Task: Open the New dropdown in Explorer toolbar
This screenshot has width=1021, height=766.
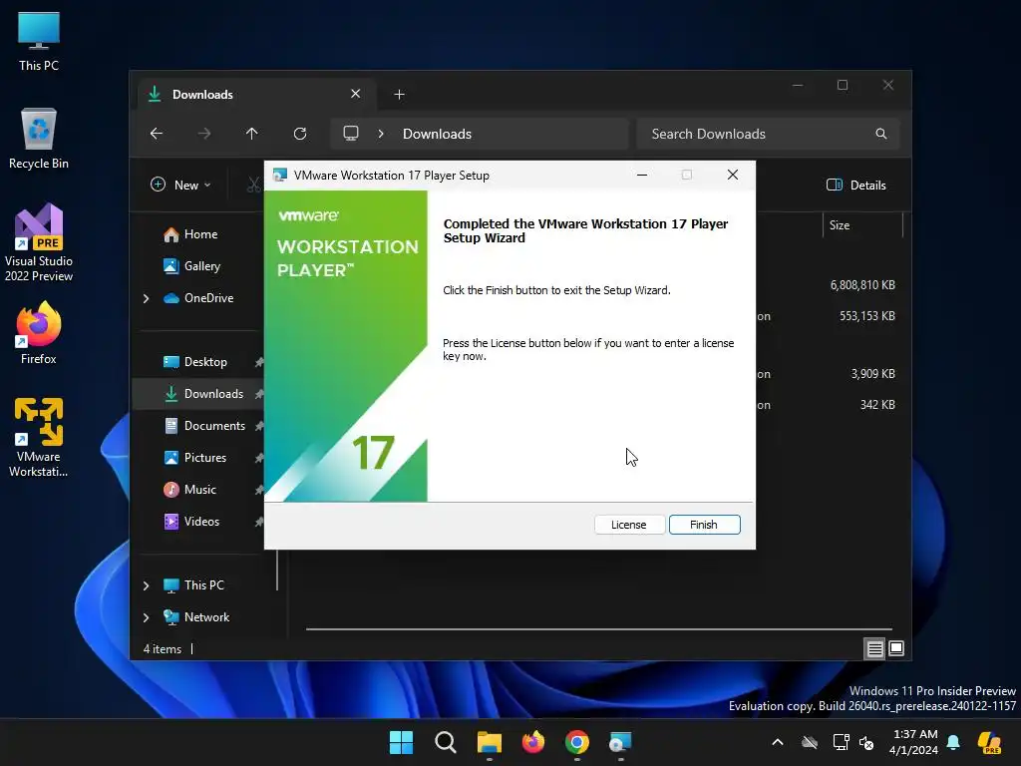Action: click(x=181, y=185)
